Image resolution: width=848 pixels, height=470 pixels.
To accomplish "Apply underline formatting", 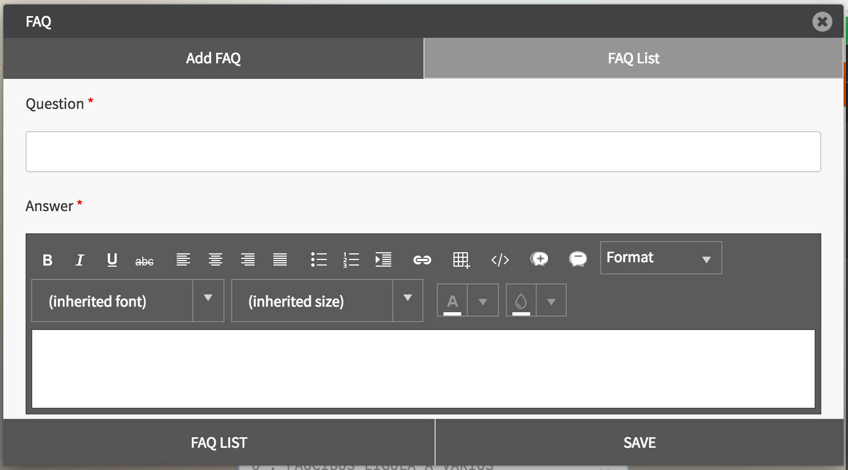I will 112,260.
